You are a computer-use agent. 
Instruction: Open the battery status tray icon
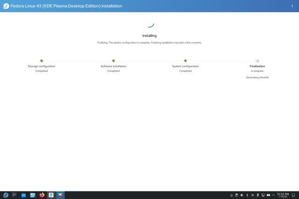click(268, 195)
